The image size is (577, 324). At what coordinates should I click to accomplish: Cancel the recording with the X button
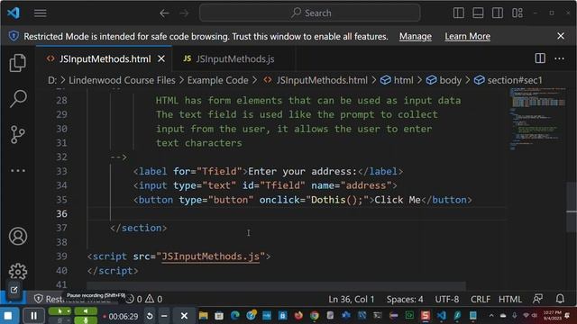point(184,316)
